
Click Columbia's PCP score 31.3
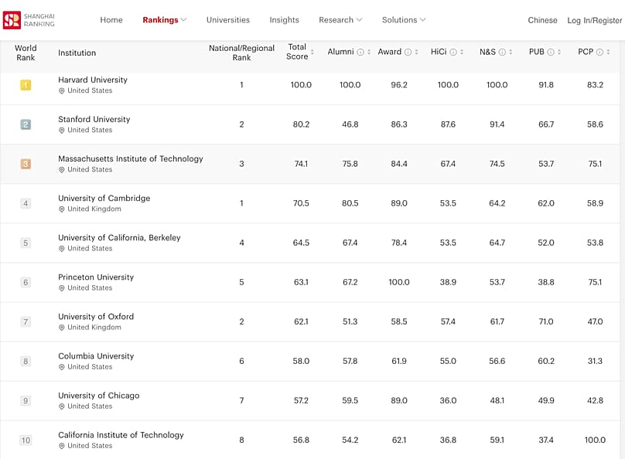(595, 361)
